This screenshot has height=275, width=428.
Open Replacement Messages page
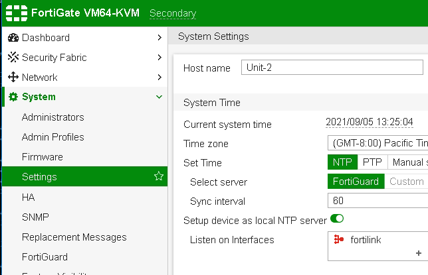(x=74, y=237)
